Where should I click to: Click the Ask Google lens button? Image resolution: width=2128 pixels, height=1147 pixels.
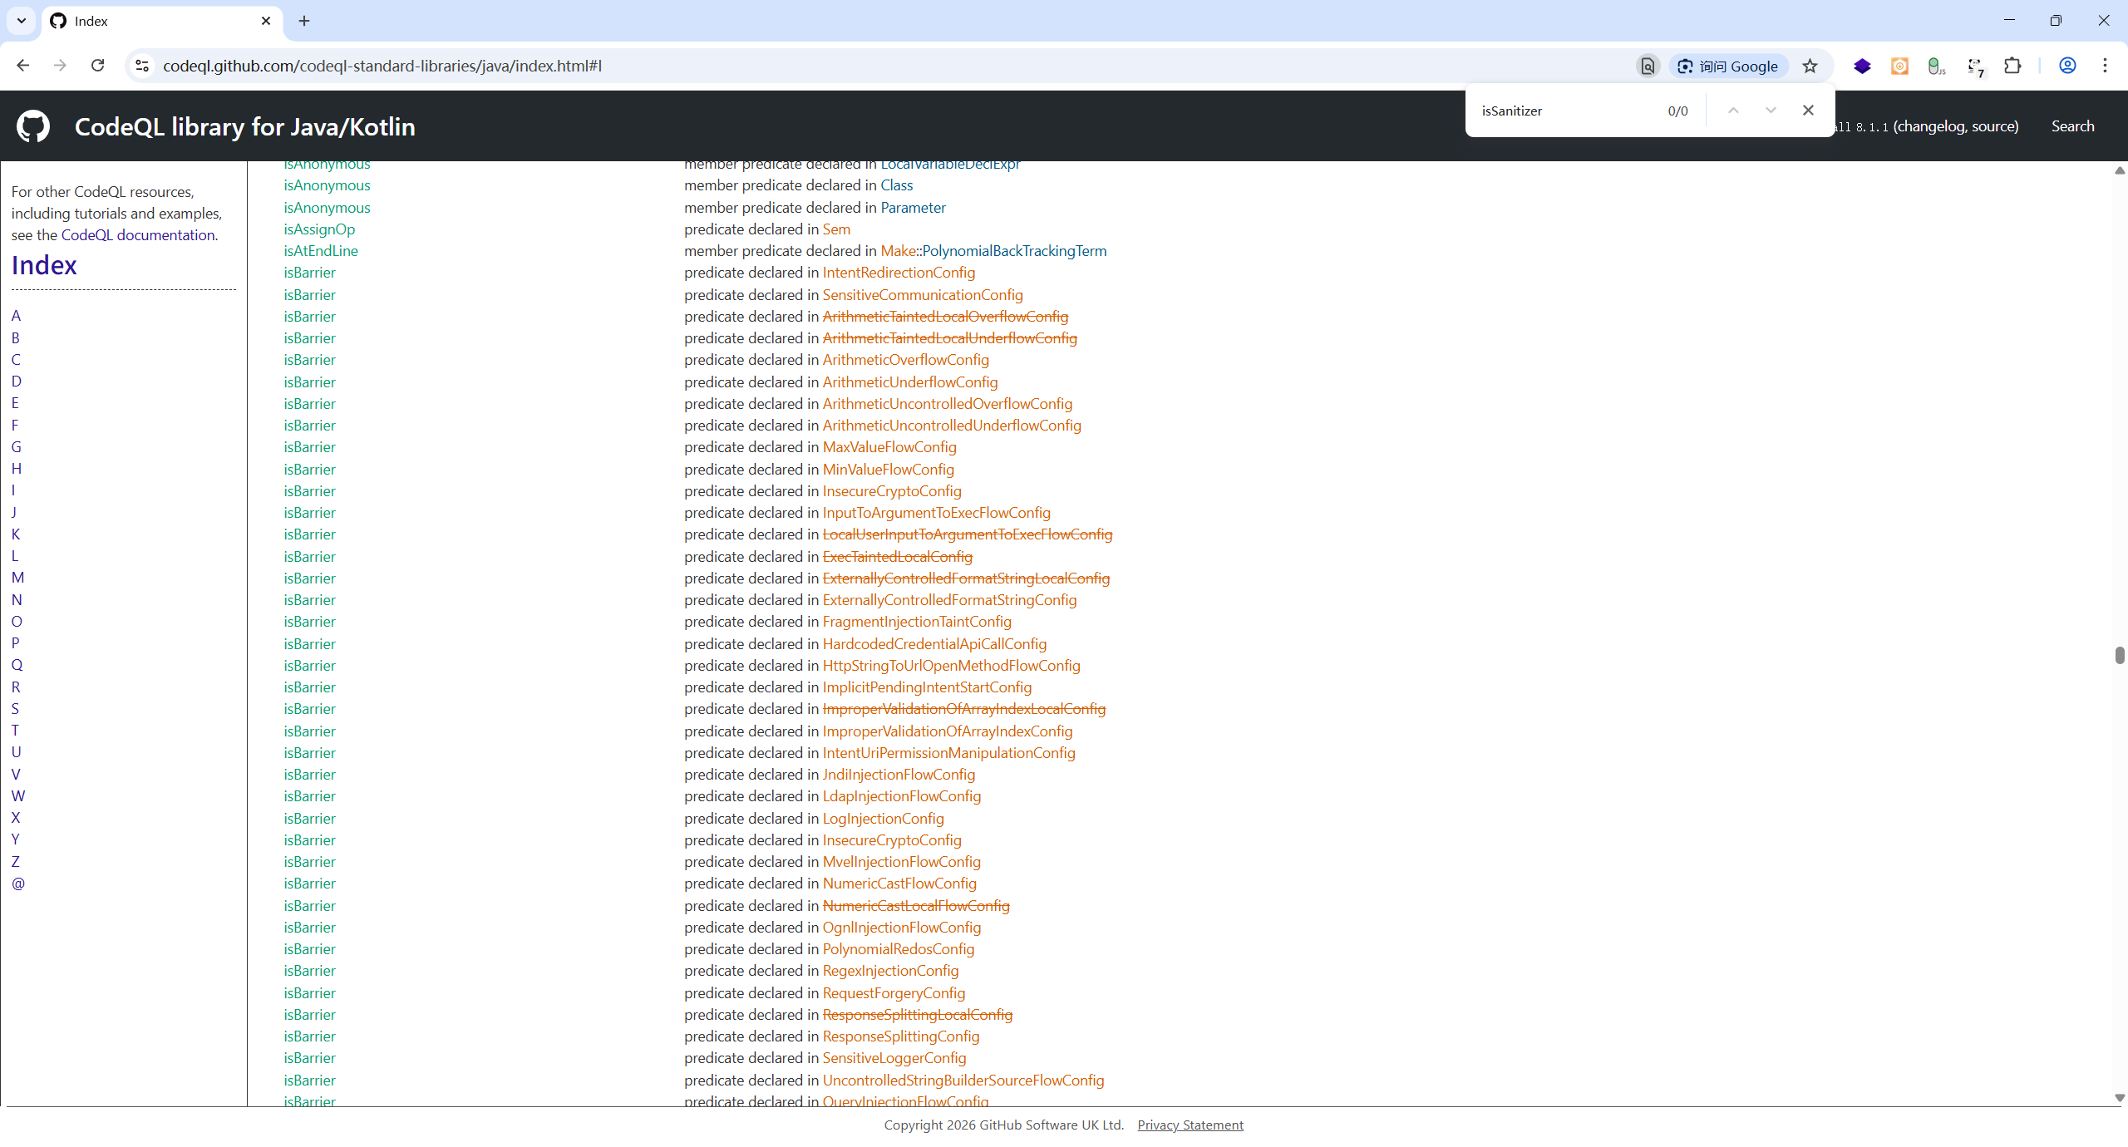(x=1728, y=66)
